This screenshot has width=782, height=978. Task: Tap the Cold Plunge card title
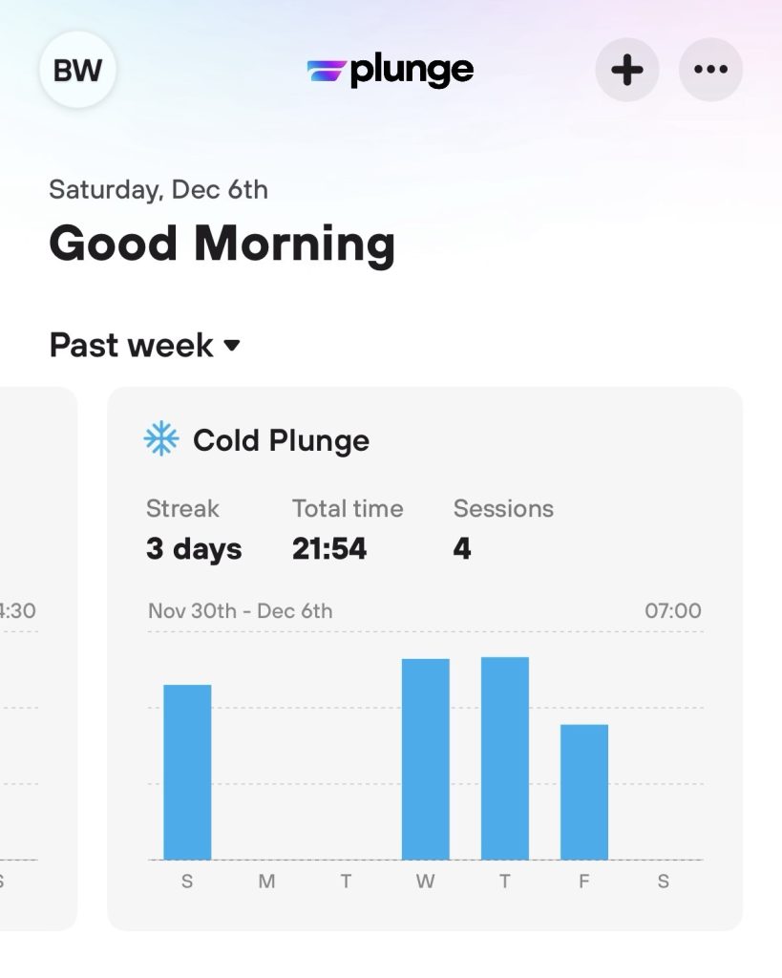pos(281,440)
